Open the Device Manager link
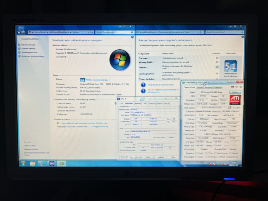The height and width of the screenshot is (201, 268). click(x=28, y=45)
